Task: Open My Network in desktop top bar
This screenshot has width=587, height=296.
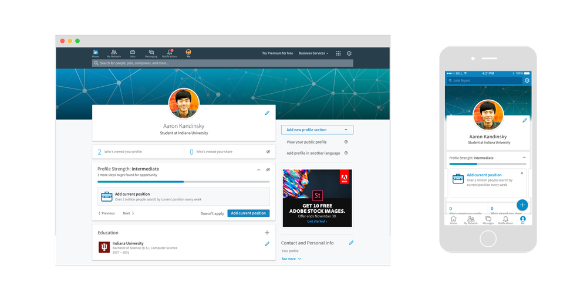Action: (x=114, y=53)
